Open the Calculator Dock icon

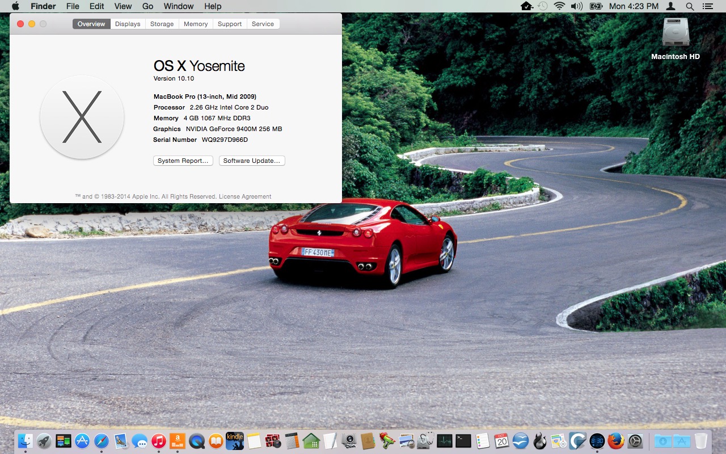pyautogui.click(x=292, y=441)
